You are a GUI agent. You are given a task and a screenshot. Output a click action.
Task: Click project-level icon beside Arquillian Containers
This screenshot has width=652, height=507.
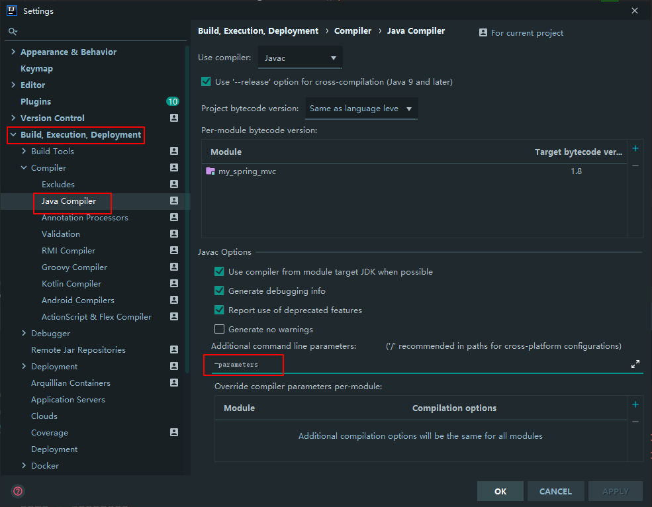click(x=174, y=383)
